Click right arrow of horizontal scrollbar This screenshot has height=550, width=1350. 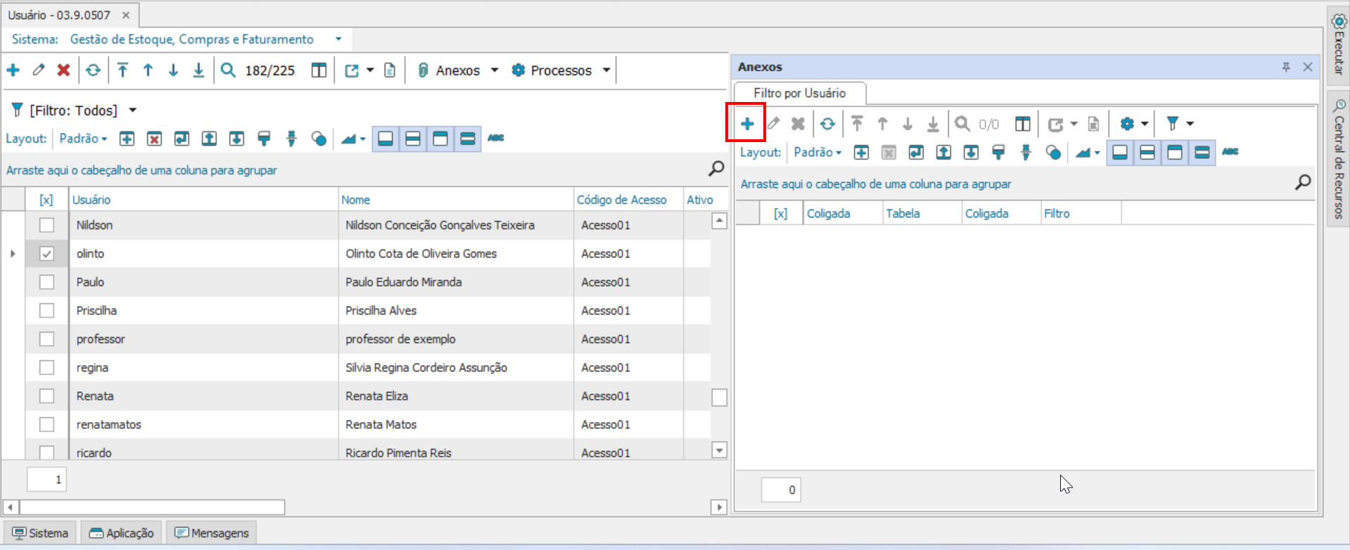(x=719, y=507)
